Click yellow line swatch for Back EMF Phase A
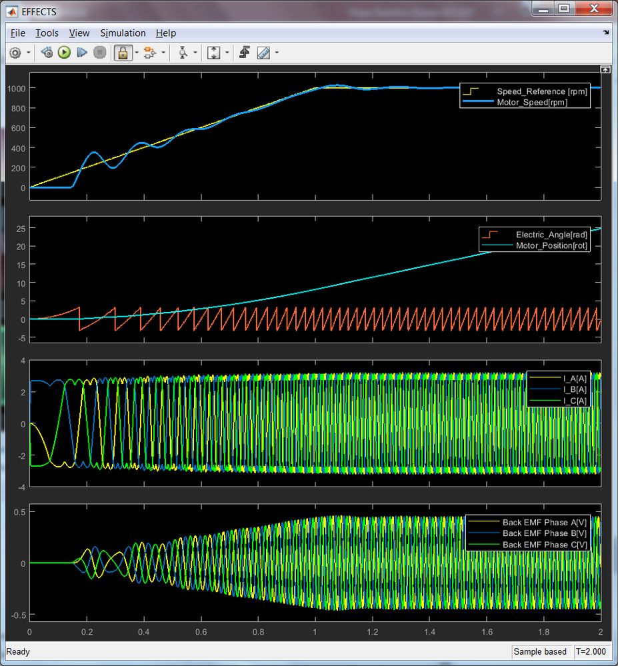Viewport: 618px width, 666px height. click(x=484, y=523)
